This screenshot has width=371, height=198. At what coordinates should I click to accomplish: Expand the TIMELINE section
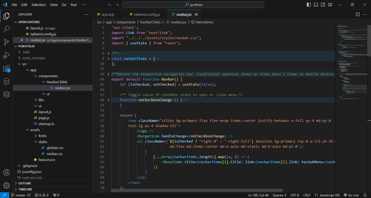click(53, 189)
